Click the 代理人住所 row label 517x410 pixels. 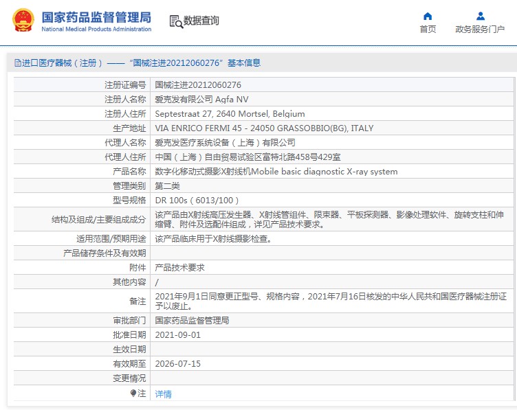[x=125, y=157]
